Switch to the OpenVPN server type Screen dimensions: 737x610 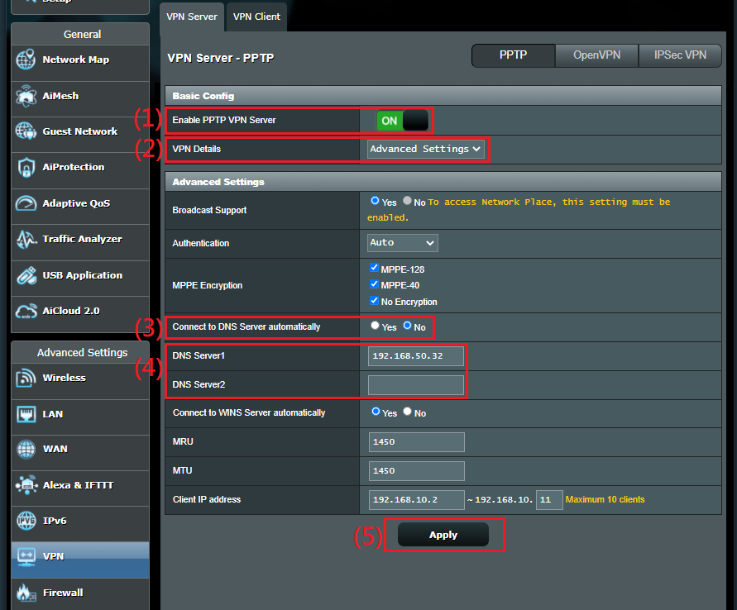[597, 55]
